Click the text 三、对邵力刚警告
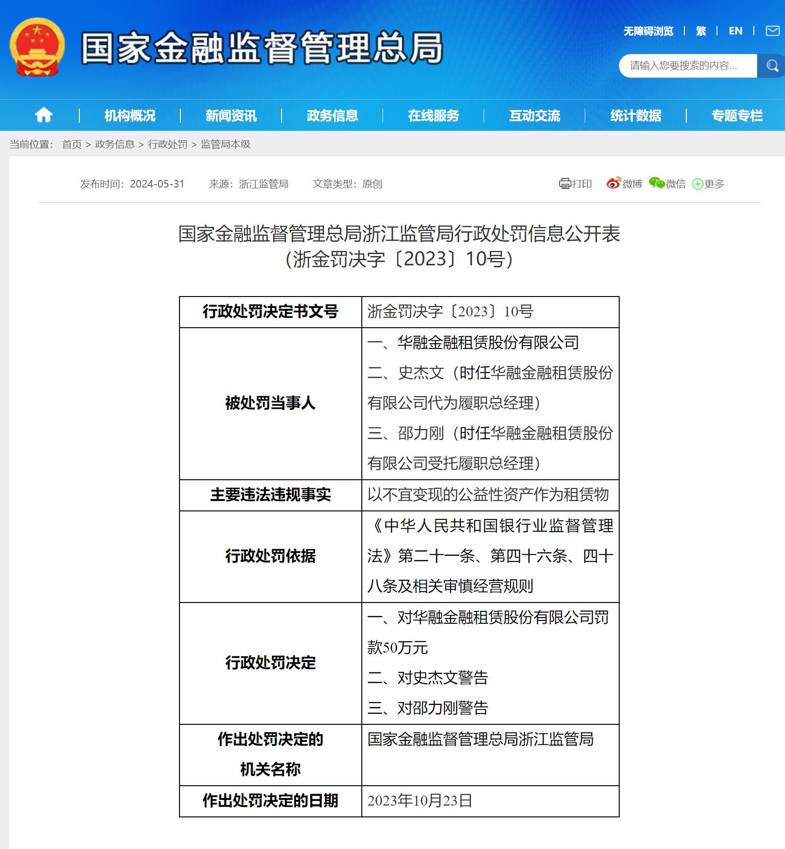The width and height of the screenshot is (785, 849). [428, 708]
